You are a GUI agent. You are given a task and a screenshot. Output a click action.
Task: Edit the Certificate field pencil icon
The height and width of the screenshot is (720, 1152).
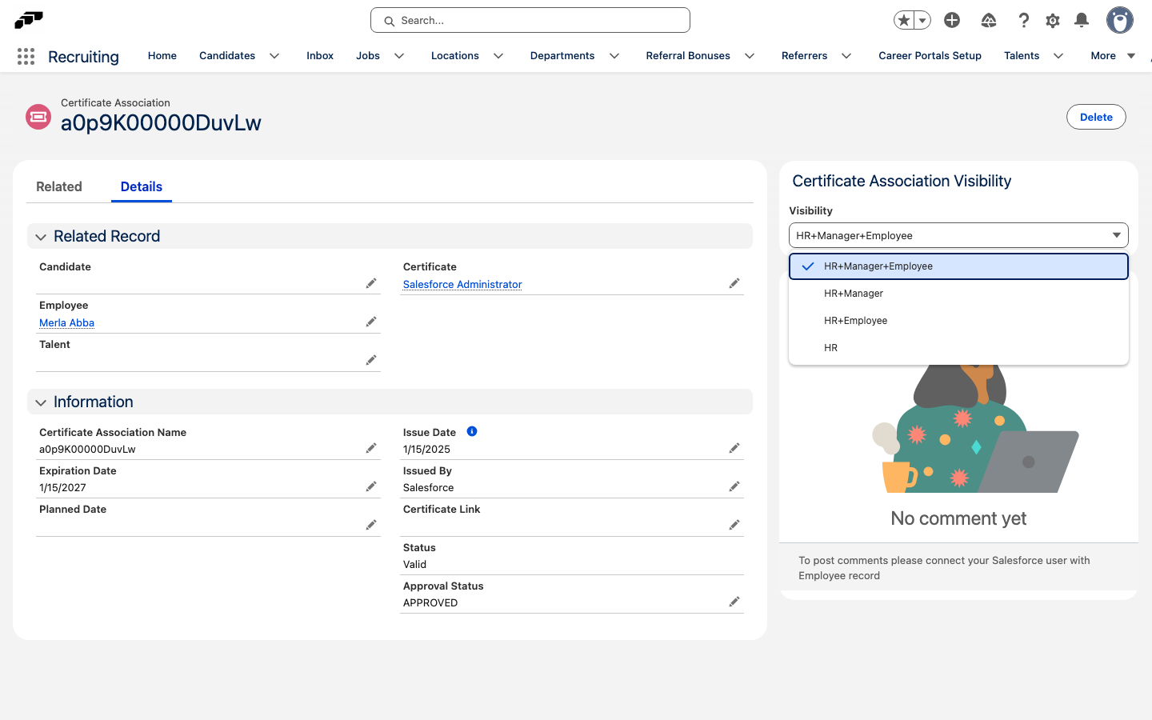click(x=734, y=283)
